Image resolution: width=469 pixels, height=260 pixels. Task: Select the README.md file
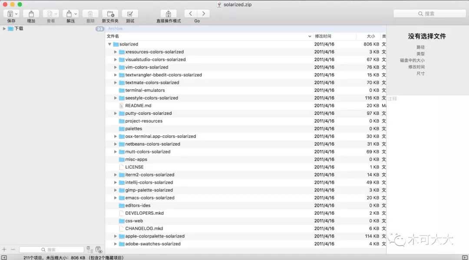(138, 106)
